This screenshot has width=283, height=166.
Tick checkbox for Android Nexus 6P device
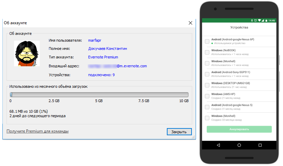pos(207,41)
